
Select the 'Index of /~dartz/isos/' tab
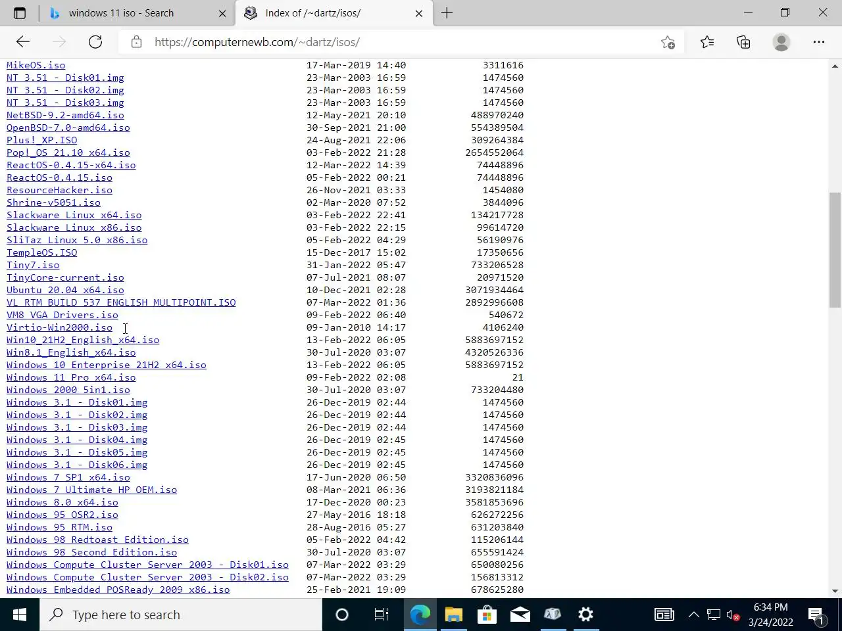(x=334, y=13)
